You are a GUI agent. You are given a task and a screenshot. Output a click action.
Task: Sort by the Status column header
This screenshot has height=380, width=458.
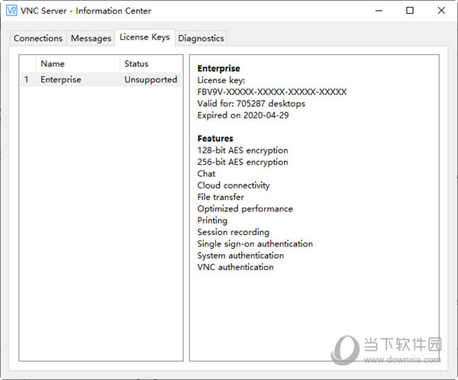tap(150, 63)
